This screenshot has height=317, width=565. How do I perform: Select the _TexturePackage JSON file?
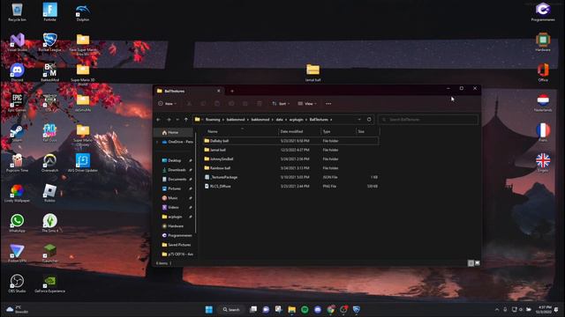290,177
